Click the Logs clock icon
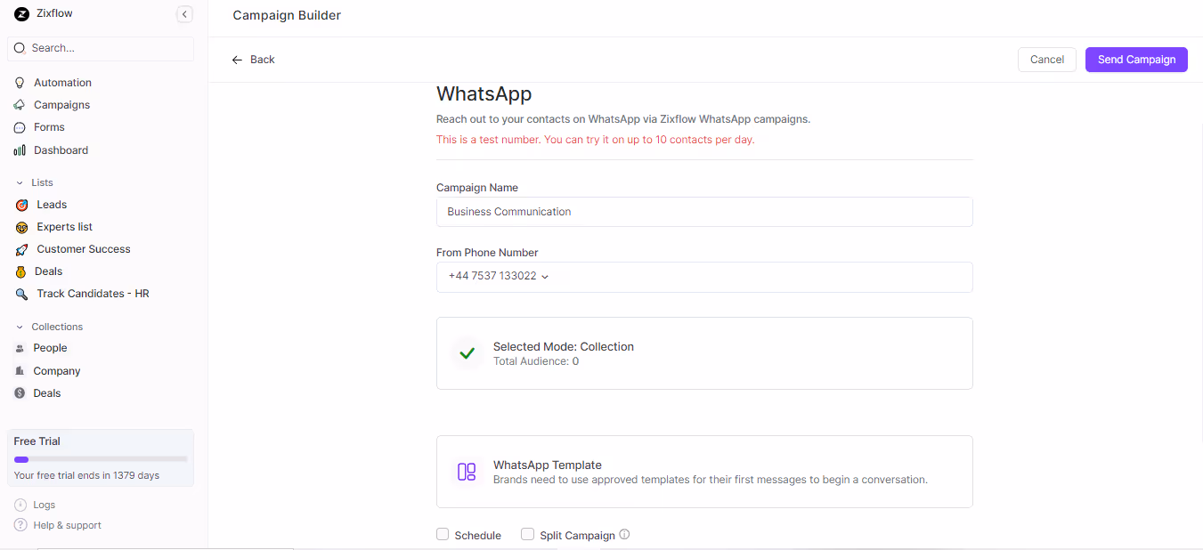The width and height of the screenshot is (1203, 550). [x=20, y=505]
